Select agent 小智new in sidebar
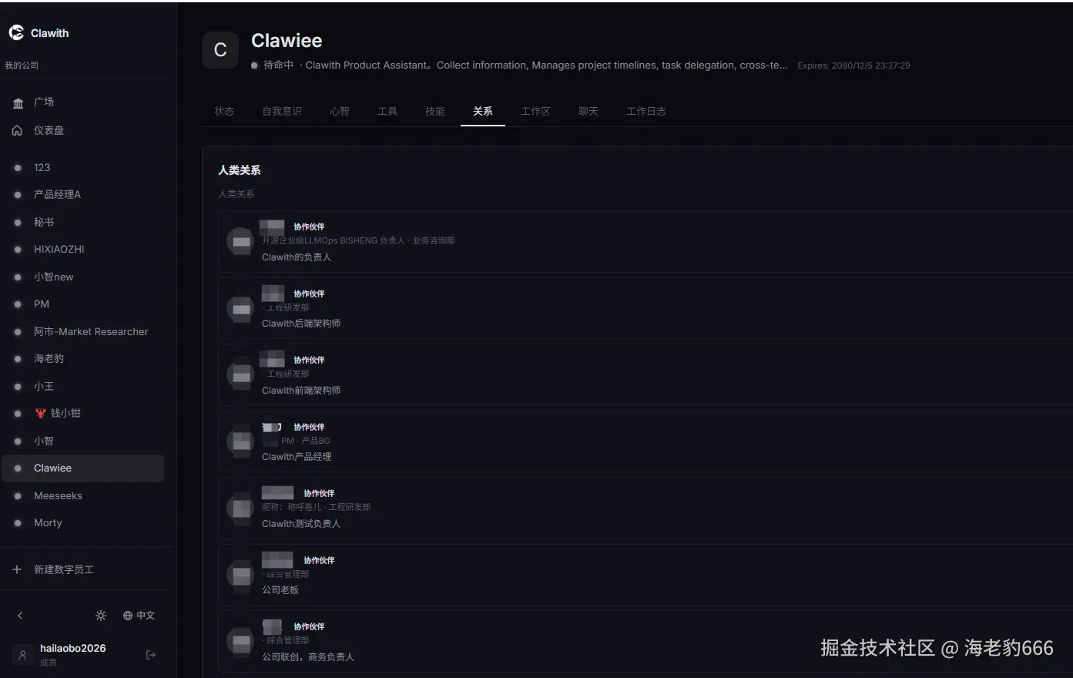The image size is (1073, 678). pyautogui.click(x=82, y=277)
